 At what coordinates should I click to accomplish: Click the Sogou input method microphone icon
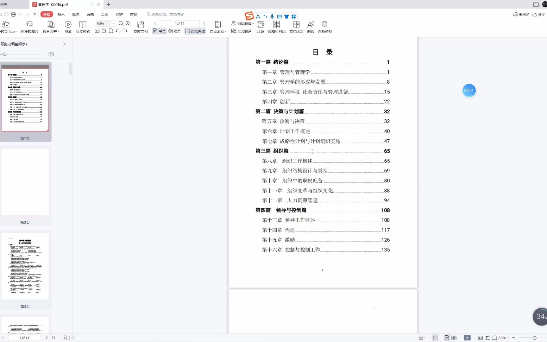pyautogui.click(x=272, y=16)
